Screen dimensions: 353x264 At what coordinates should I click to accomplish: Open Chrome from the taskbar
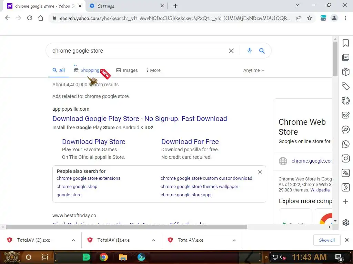point(104,257)
